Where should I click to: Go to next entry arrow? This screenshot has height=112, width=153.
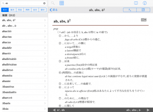(148, 110)
